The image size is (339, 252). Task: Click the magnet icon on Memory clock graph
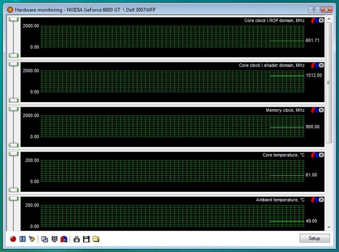pyautogui.click(x=314, y=110)
